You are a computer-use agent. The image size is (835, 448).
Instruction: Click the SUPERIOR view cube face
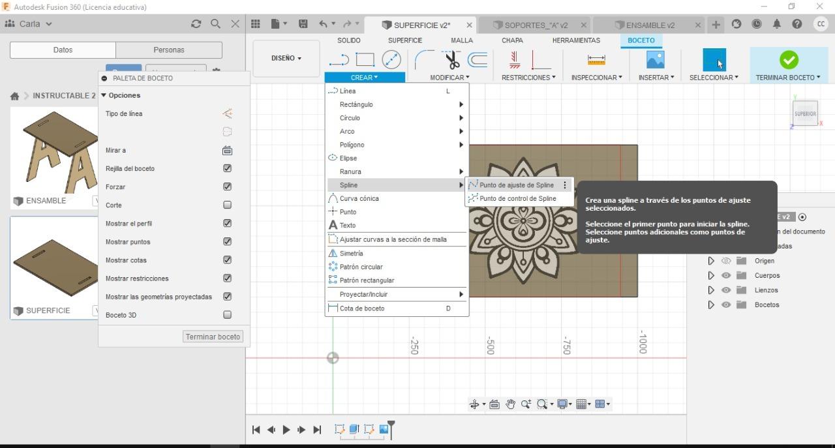click(x=805, y=113)
